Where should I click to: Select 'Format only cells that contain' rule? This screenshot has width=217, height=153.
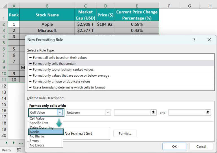121,63
